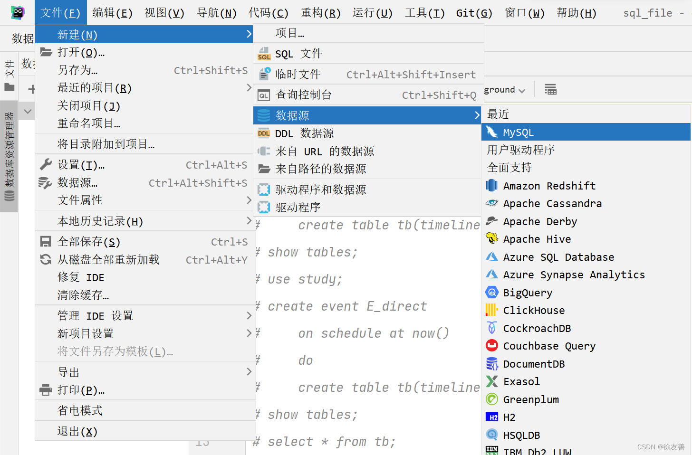692x455 pixels.
Task: Click the data source from URL icon
Action: [x=264, y=151]
